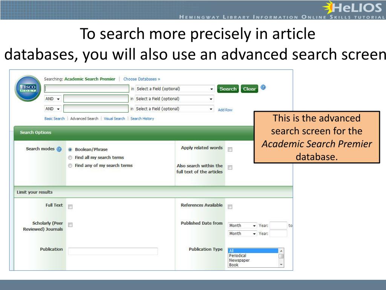Select Newspaper in Publication Type list
This screenshot has height=290, width=386.
(253, 260)
